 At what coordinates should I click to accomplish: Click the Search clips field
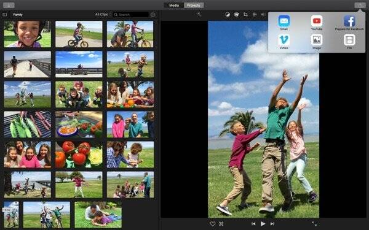131,15
